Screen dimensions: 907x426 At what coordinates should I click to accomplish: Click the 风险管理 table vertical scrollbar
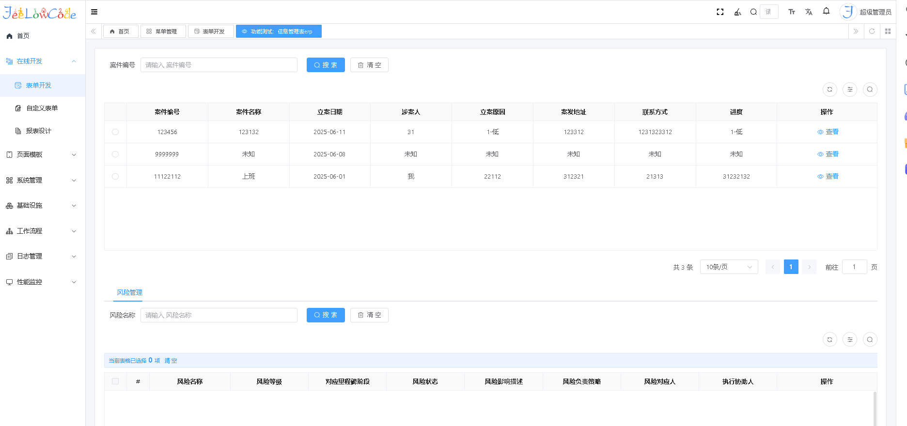(x=875, y=409)
